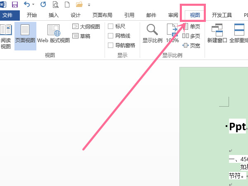Check the 导航窗格 (Navigation Pane) box

point(110,45)
